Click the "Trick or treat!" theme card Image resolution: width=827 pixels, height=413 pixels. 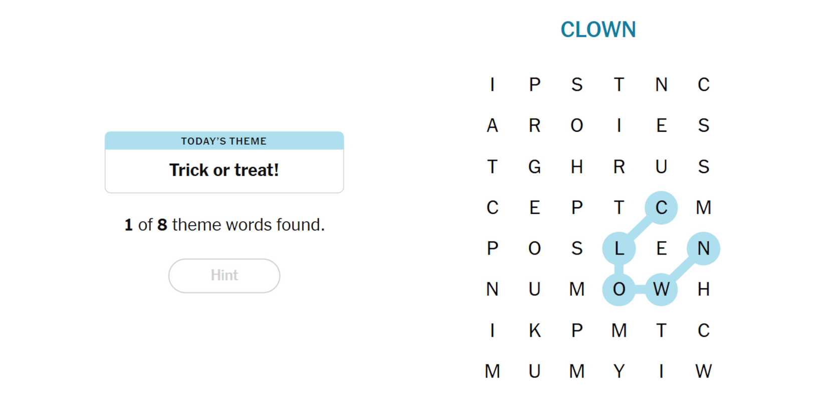pos(224,162)
